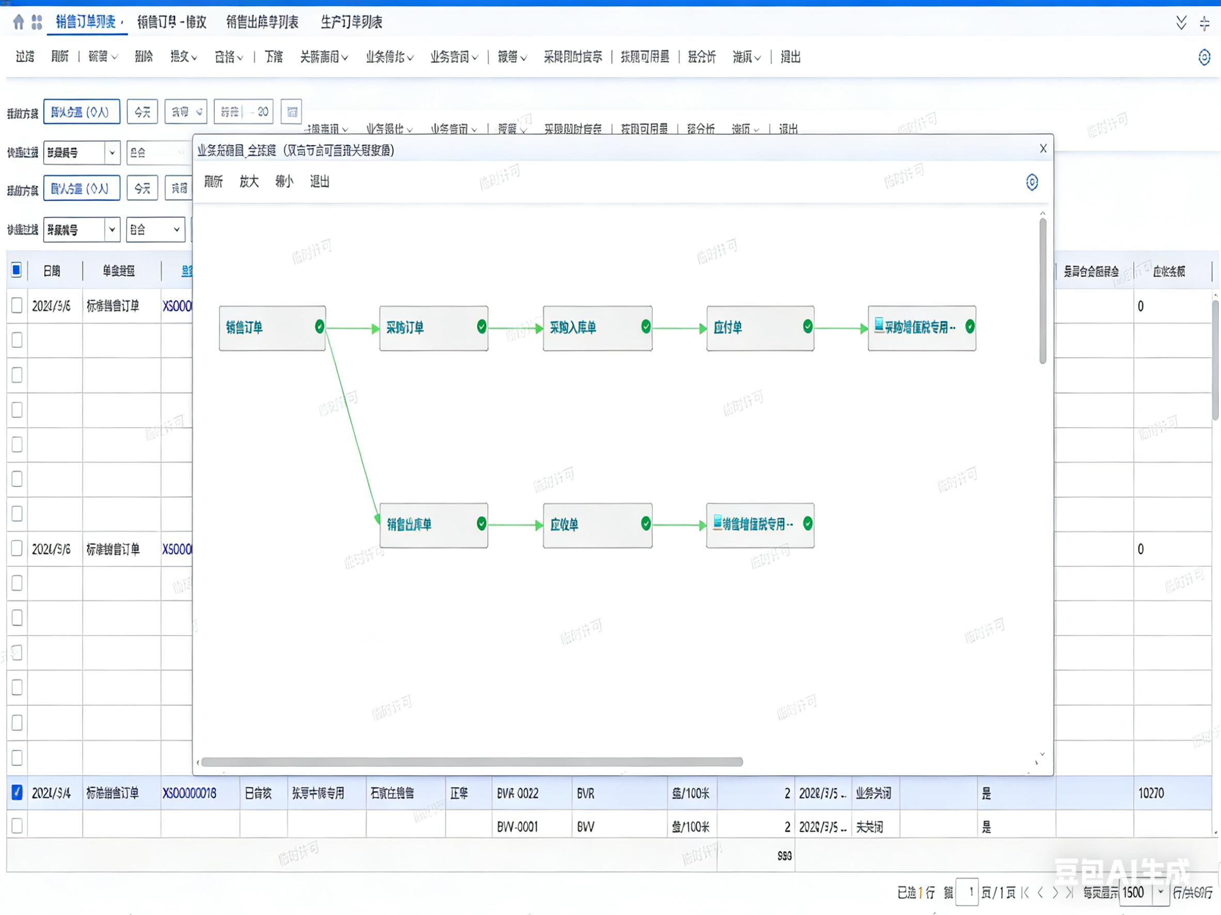Open the 关联查询 dropdown in toolbar
Screen dimensions: 1221x915
click(x=323, y=57)
